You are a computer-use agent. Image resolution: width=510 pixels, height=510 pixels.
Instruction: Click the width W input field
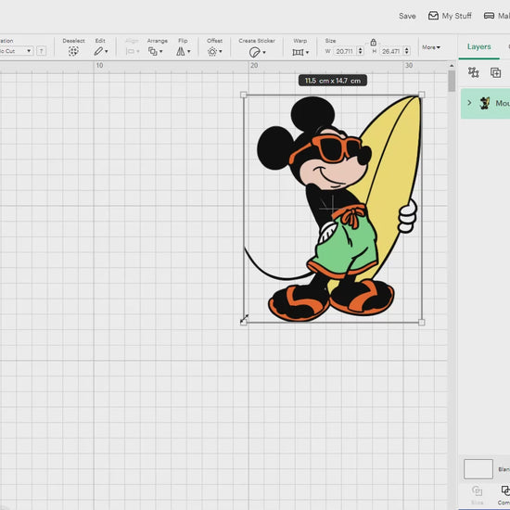pyautogui.click(x=345, y=51)
